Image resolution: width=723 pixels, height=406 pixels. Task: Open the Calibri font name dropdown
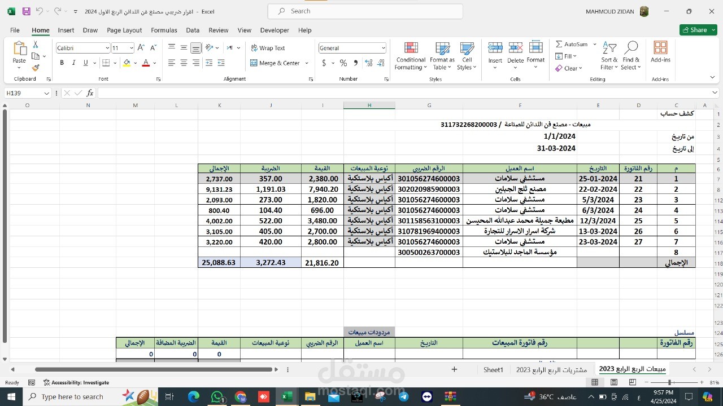(107, 48)
